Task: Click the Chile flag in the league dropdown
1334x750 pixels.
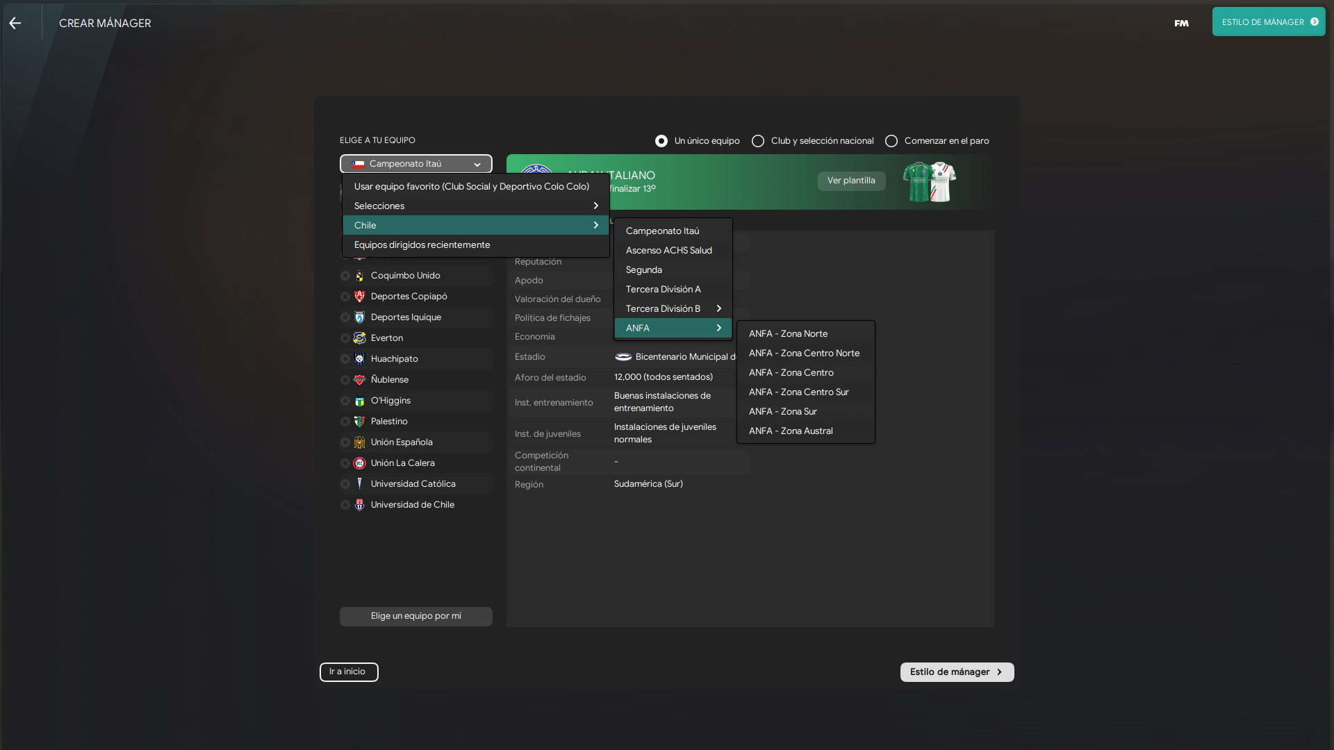Action: coord(358,164)
